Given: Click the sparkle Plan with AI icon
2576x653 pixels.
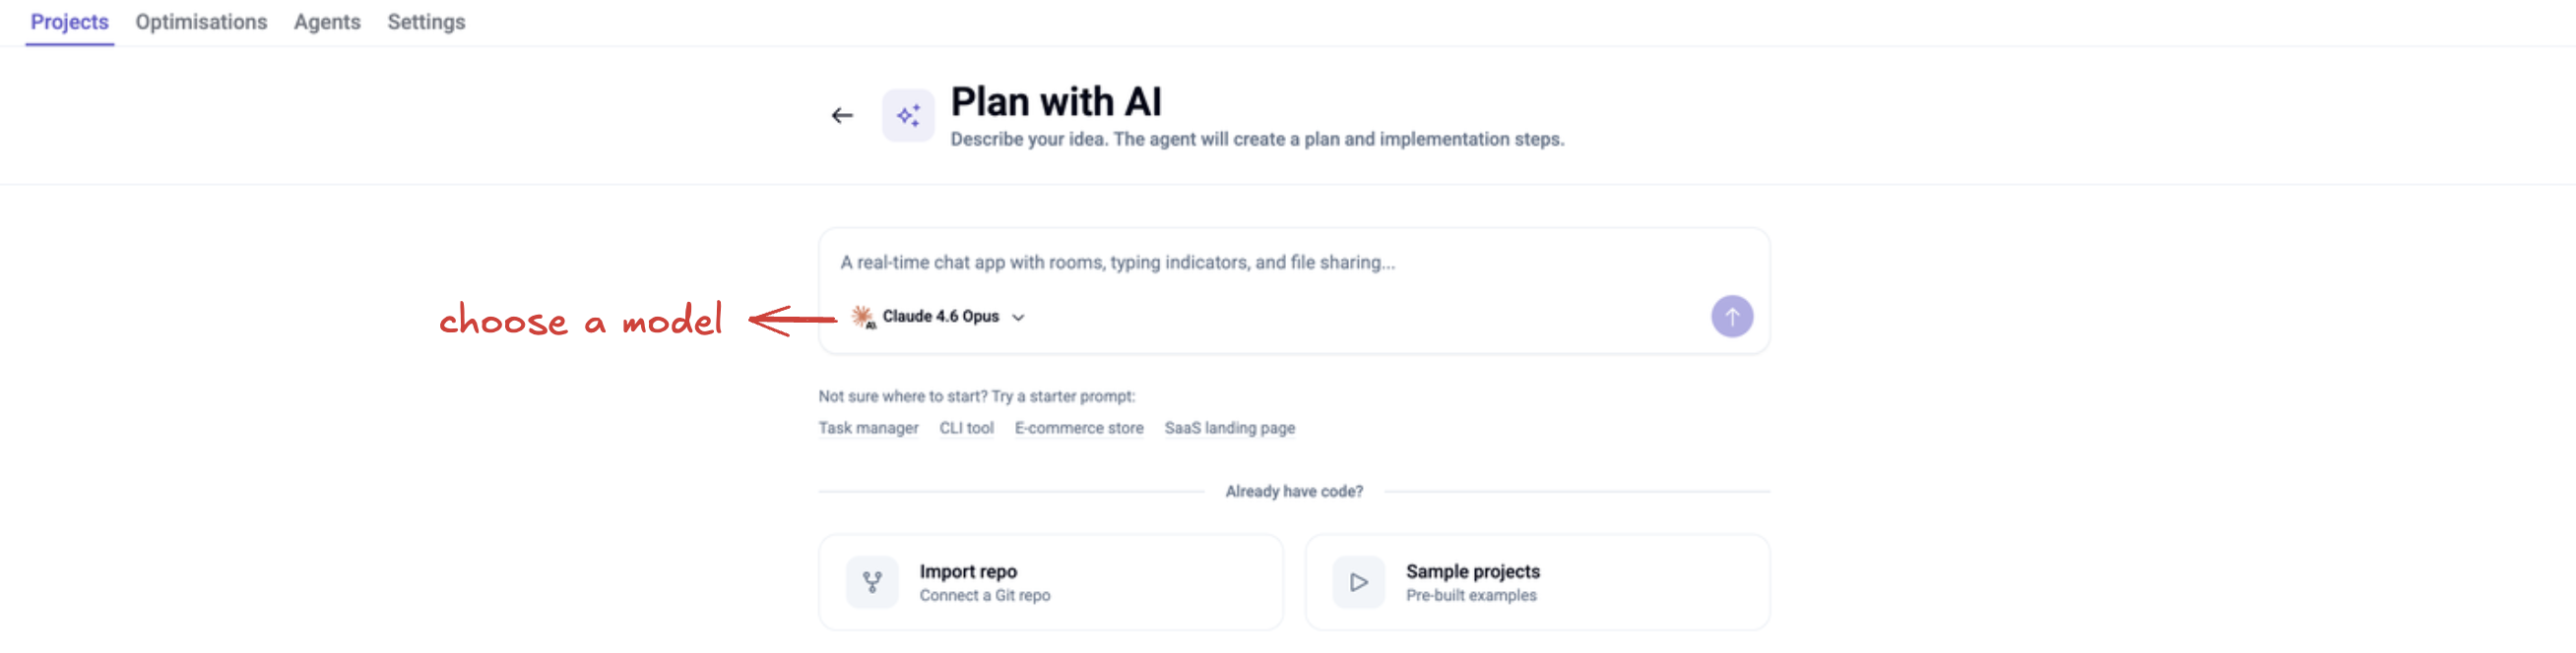Looking at the screenshot, I should pos(908,115).
